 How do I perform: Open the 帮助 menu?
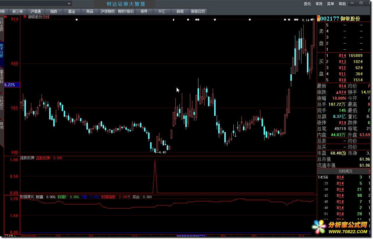tap(342, 4)
